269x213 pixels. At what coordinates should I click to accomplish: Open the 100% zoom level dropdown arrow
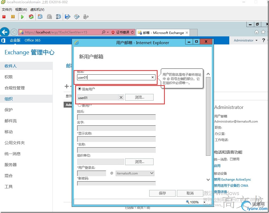click(204, 202)
